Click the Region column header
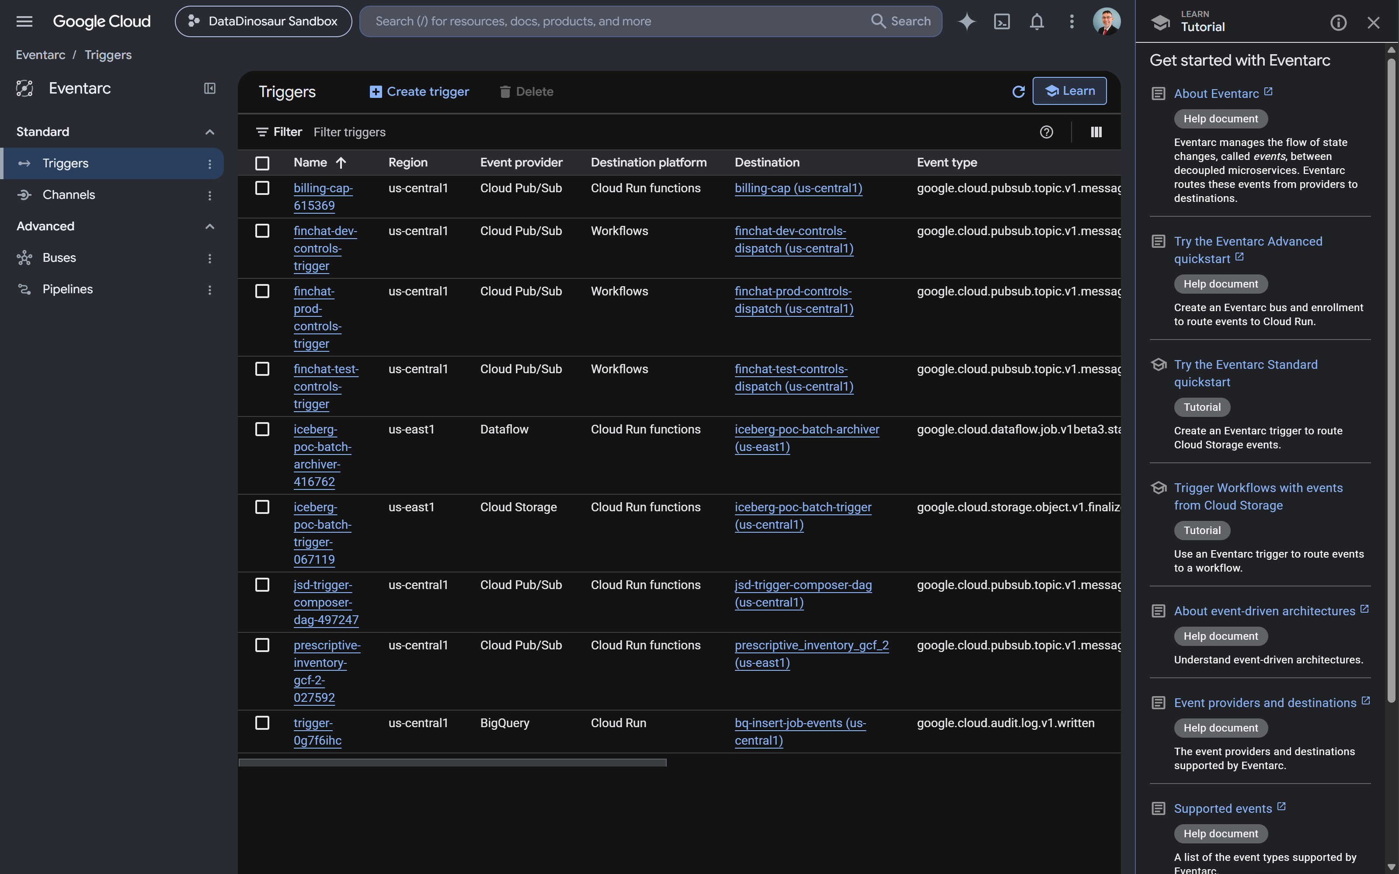Screen dimensions: 1399x874 [x=408, y=163]
